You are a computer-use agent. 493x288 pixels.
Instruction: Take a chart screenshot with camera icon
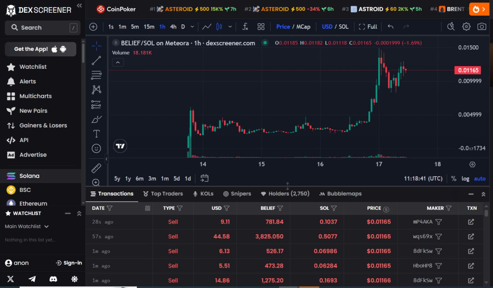pos(482,26)
